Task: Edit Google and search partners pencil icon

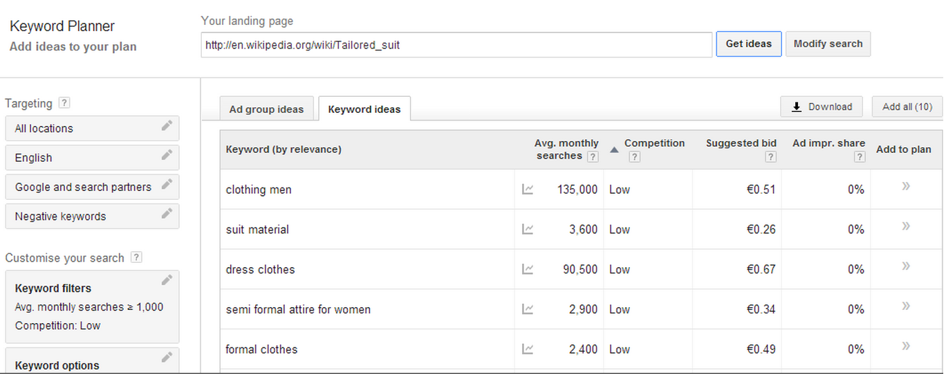Action: (x=167, y=184)
